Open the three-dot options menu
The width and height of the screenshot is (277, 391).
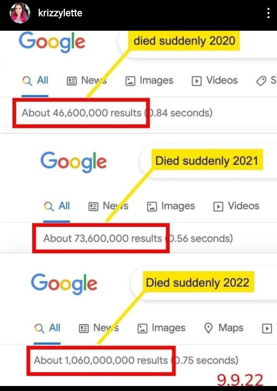(x=268, y=13)
